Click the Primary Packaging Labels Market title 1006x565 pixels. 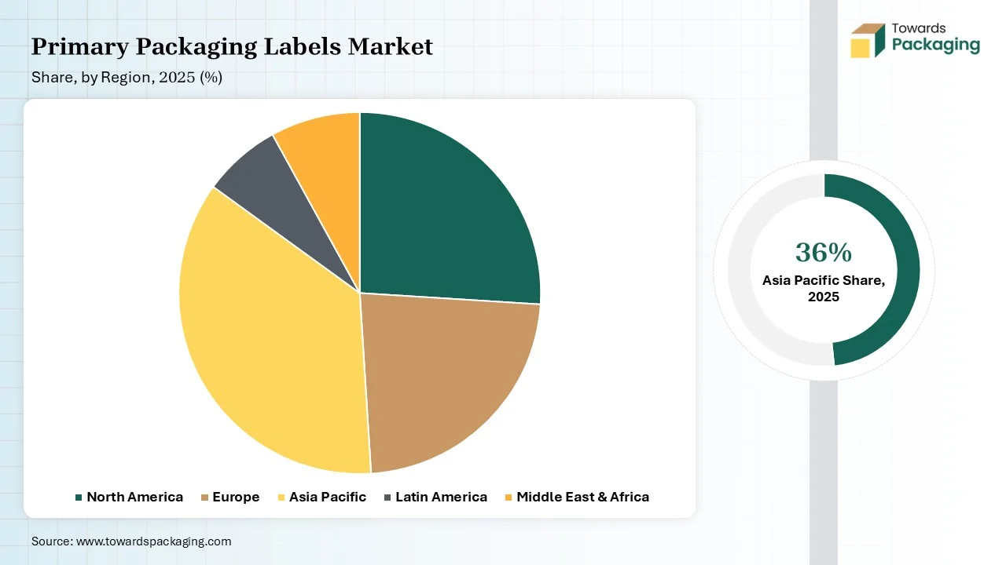point(232,47)
